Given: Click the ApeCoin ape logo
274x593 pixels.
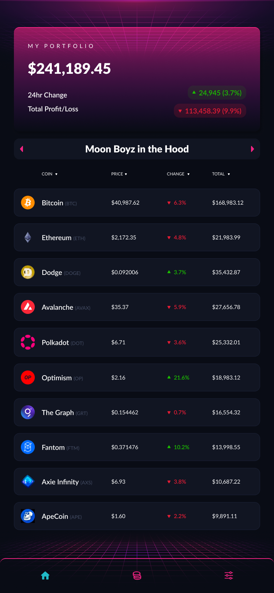Looking at the screenshot, I should click(x=28, y=516).
